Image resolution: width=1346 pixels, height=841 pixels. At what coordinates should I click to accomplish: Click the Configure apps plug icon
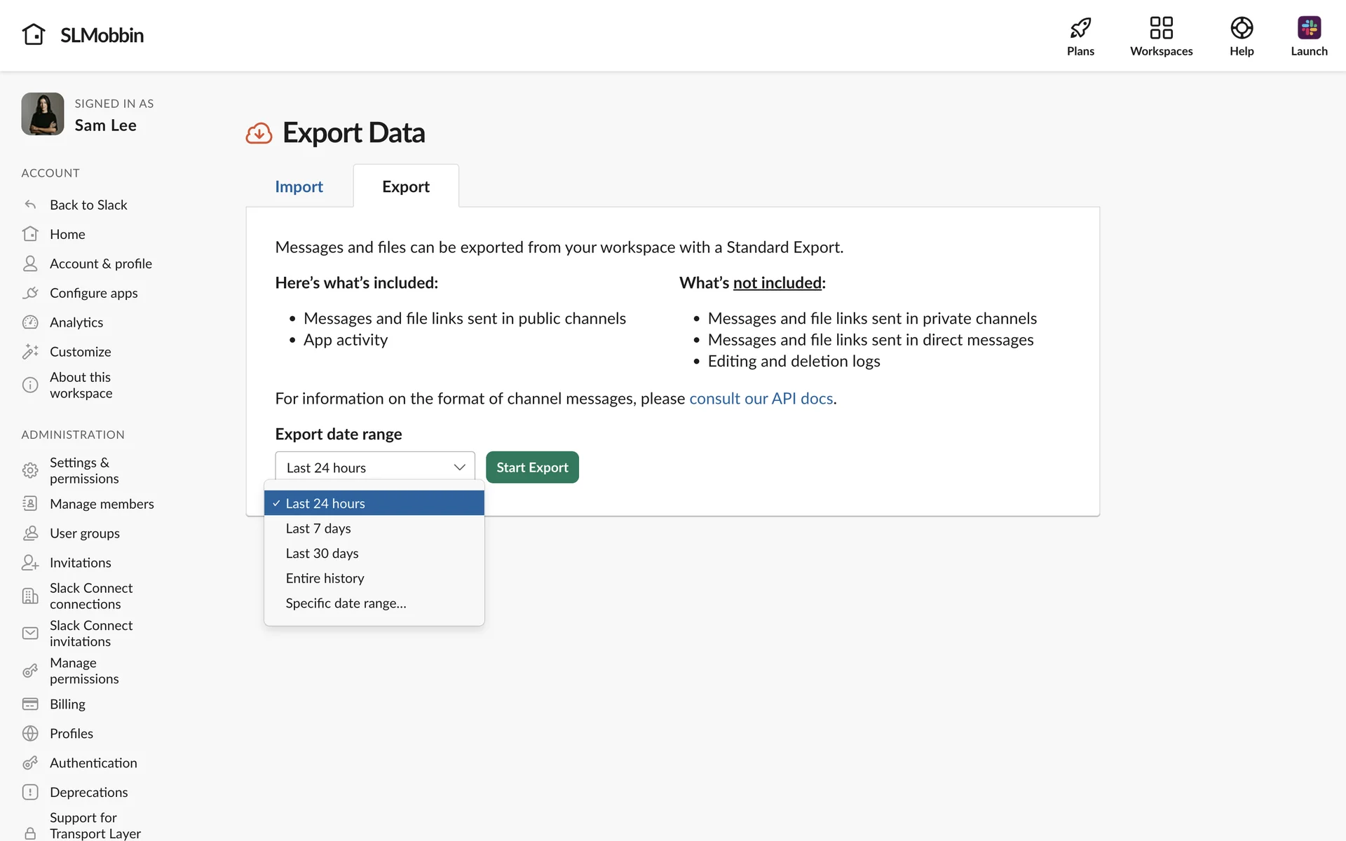click(x=30, y=293)
